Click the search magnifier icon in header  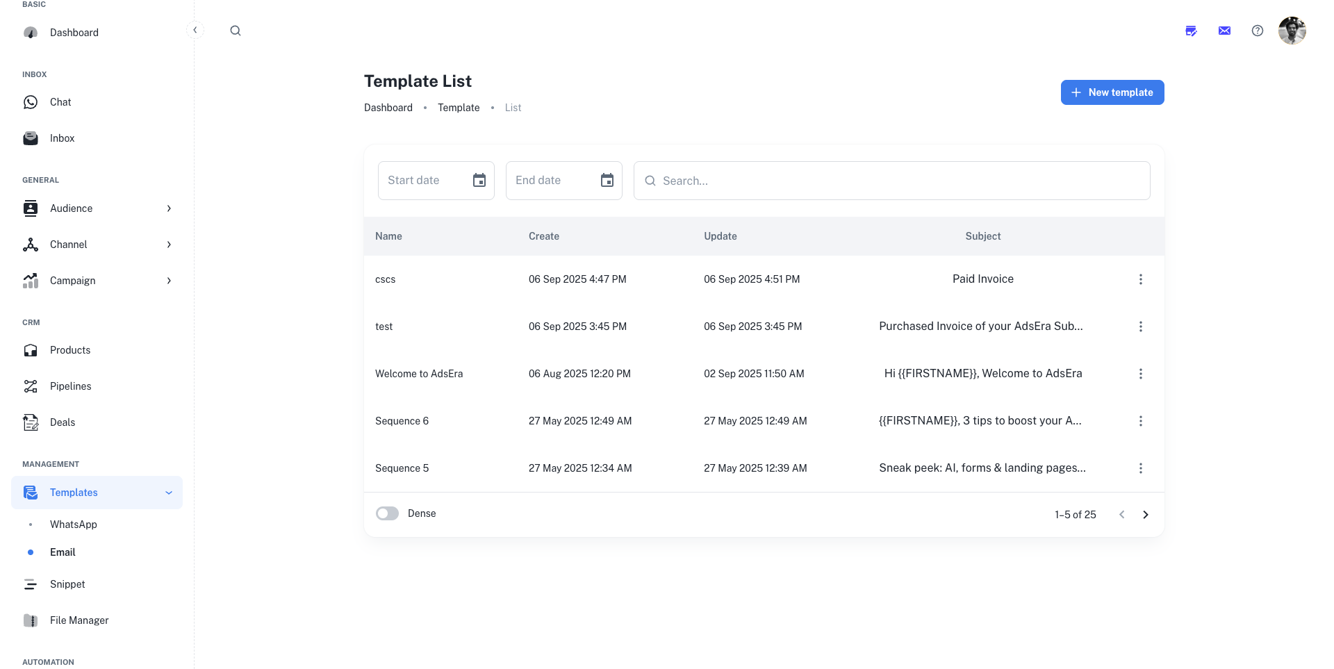[x=236, y=31]
